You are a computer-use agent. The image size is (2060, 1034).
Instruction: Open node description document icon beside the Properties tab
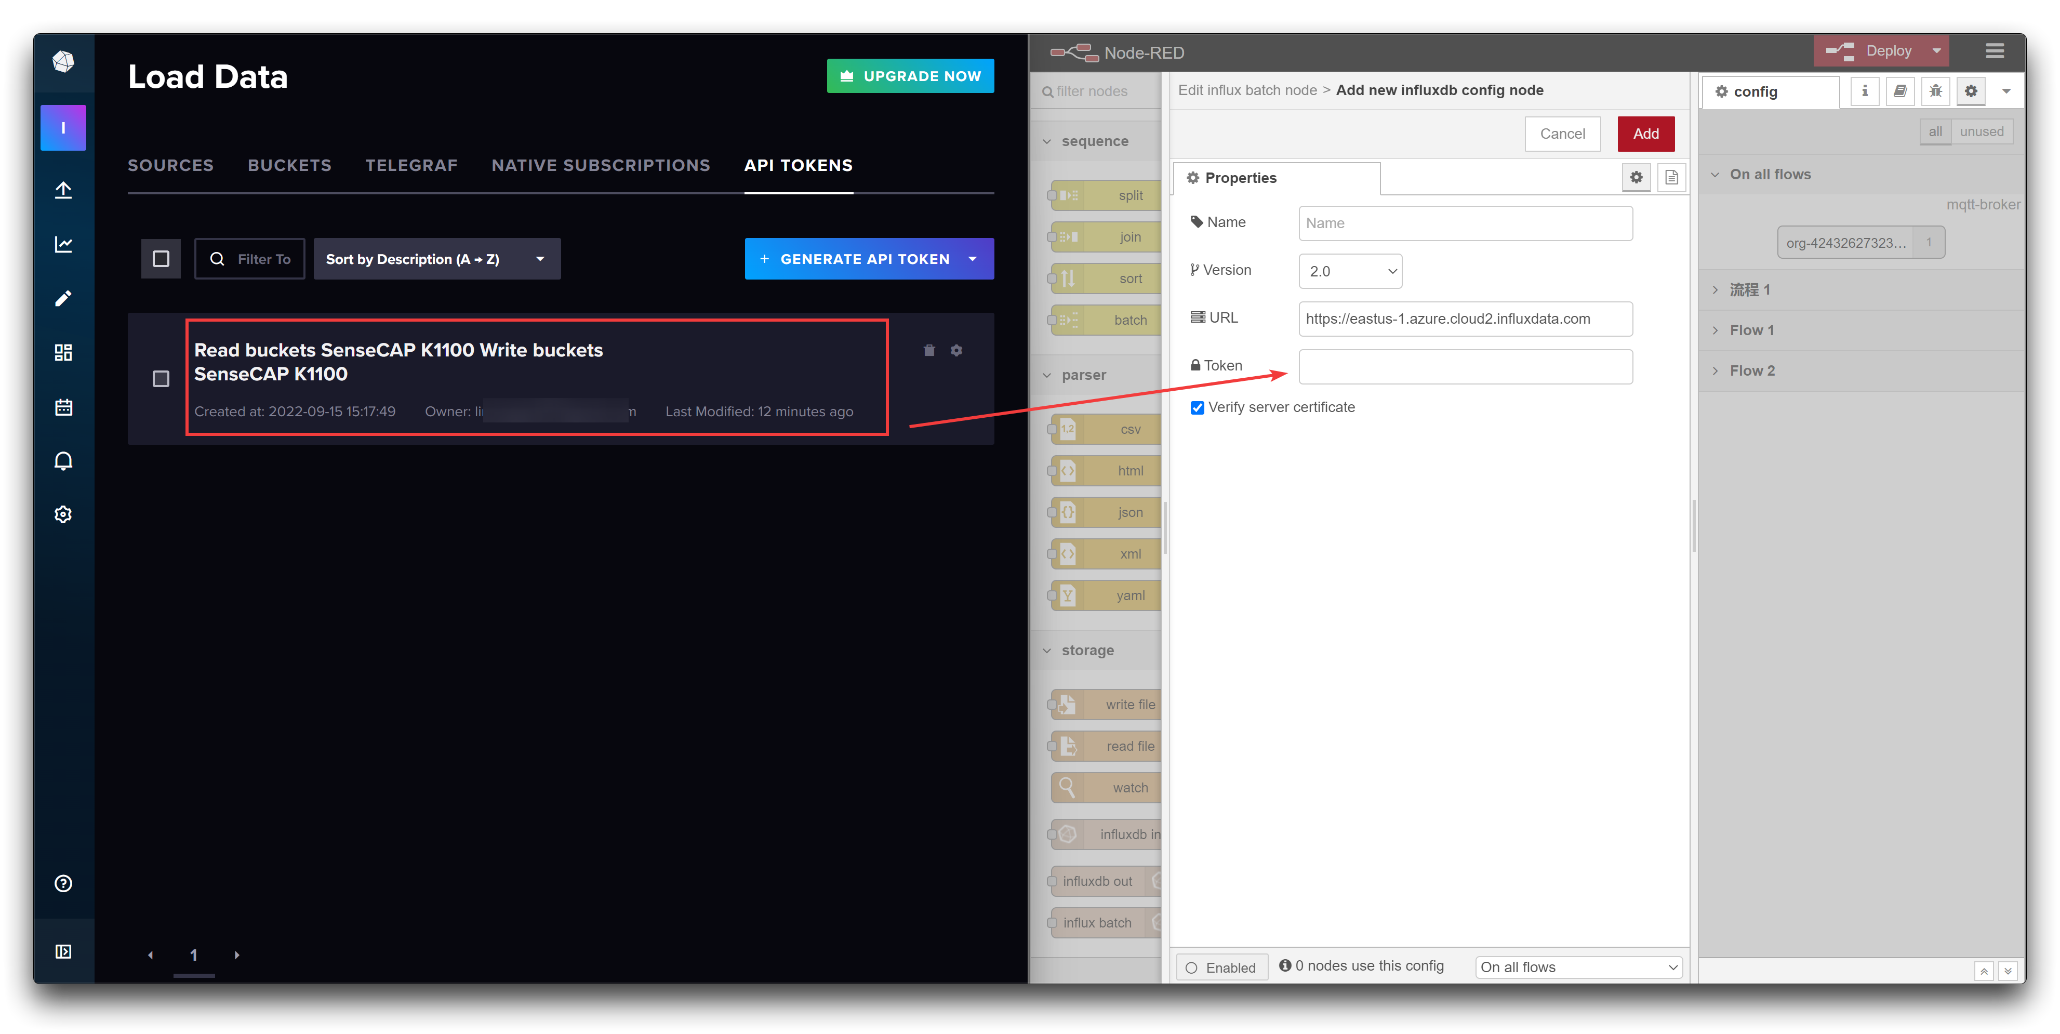tap(1671, 178)
